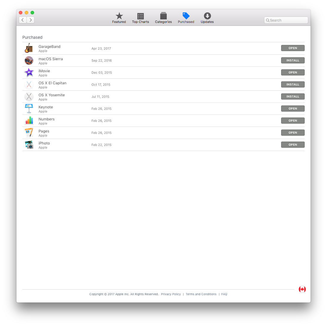Click the Canada flag region icon
This screenshot has width=327, height=326.
[x=302, y=289]
